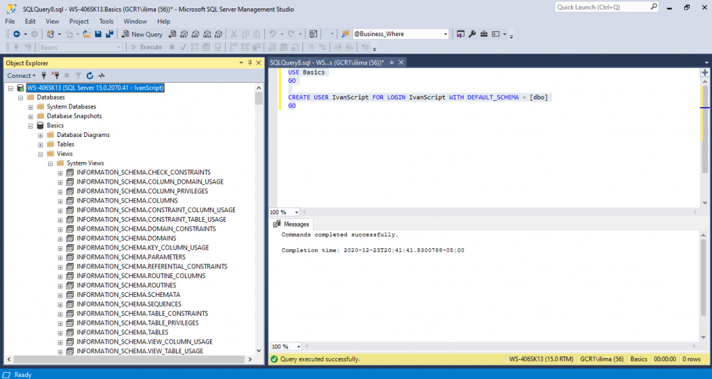Collapse the Views folder
Screen dimensions: 712x379
point(40,154)
